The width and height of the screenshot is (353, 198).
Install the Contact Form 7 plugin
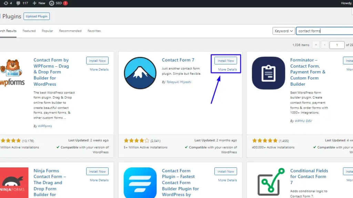225,60
